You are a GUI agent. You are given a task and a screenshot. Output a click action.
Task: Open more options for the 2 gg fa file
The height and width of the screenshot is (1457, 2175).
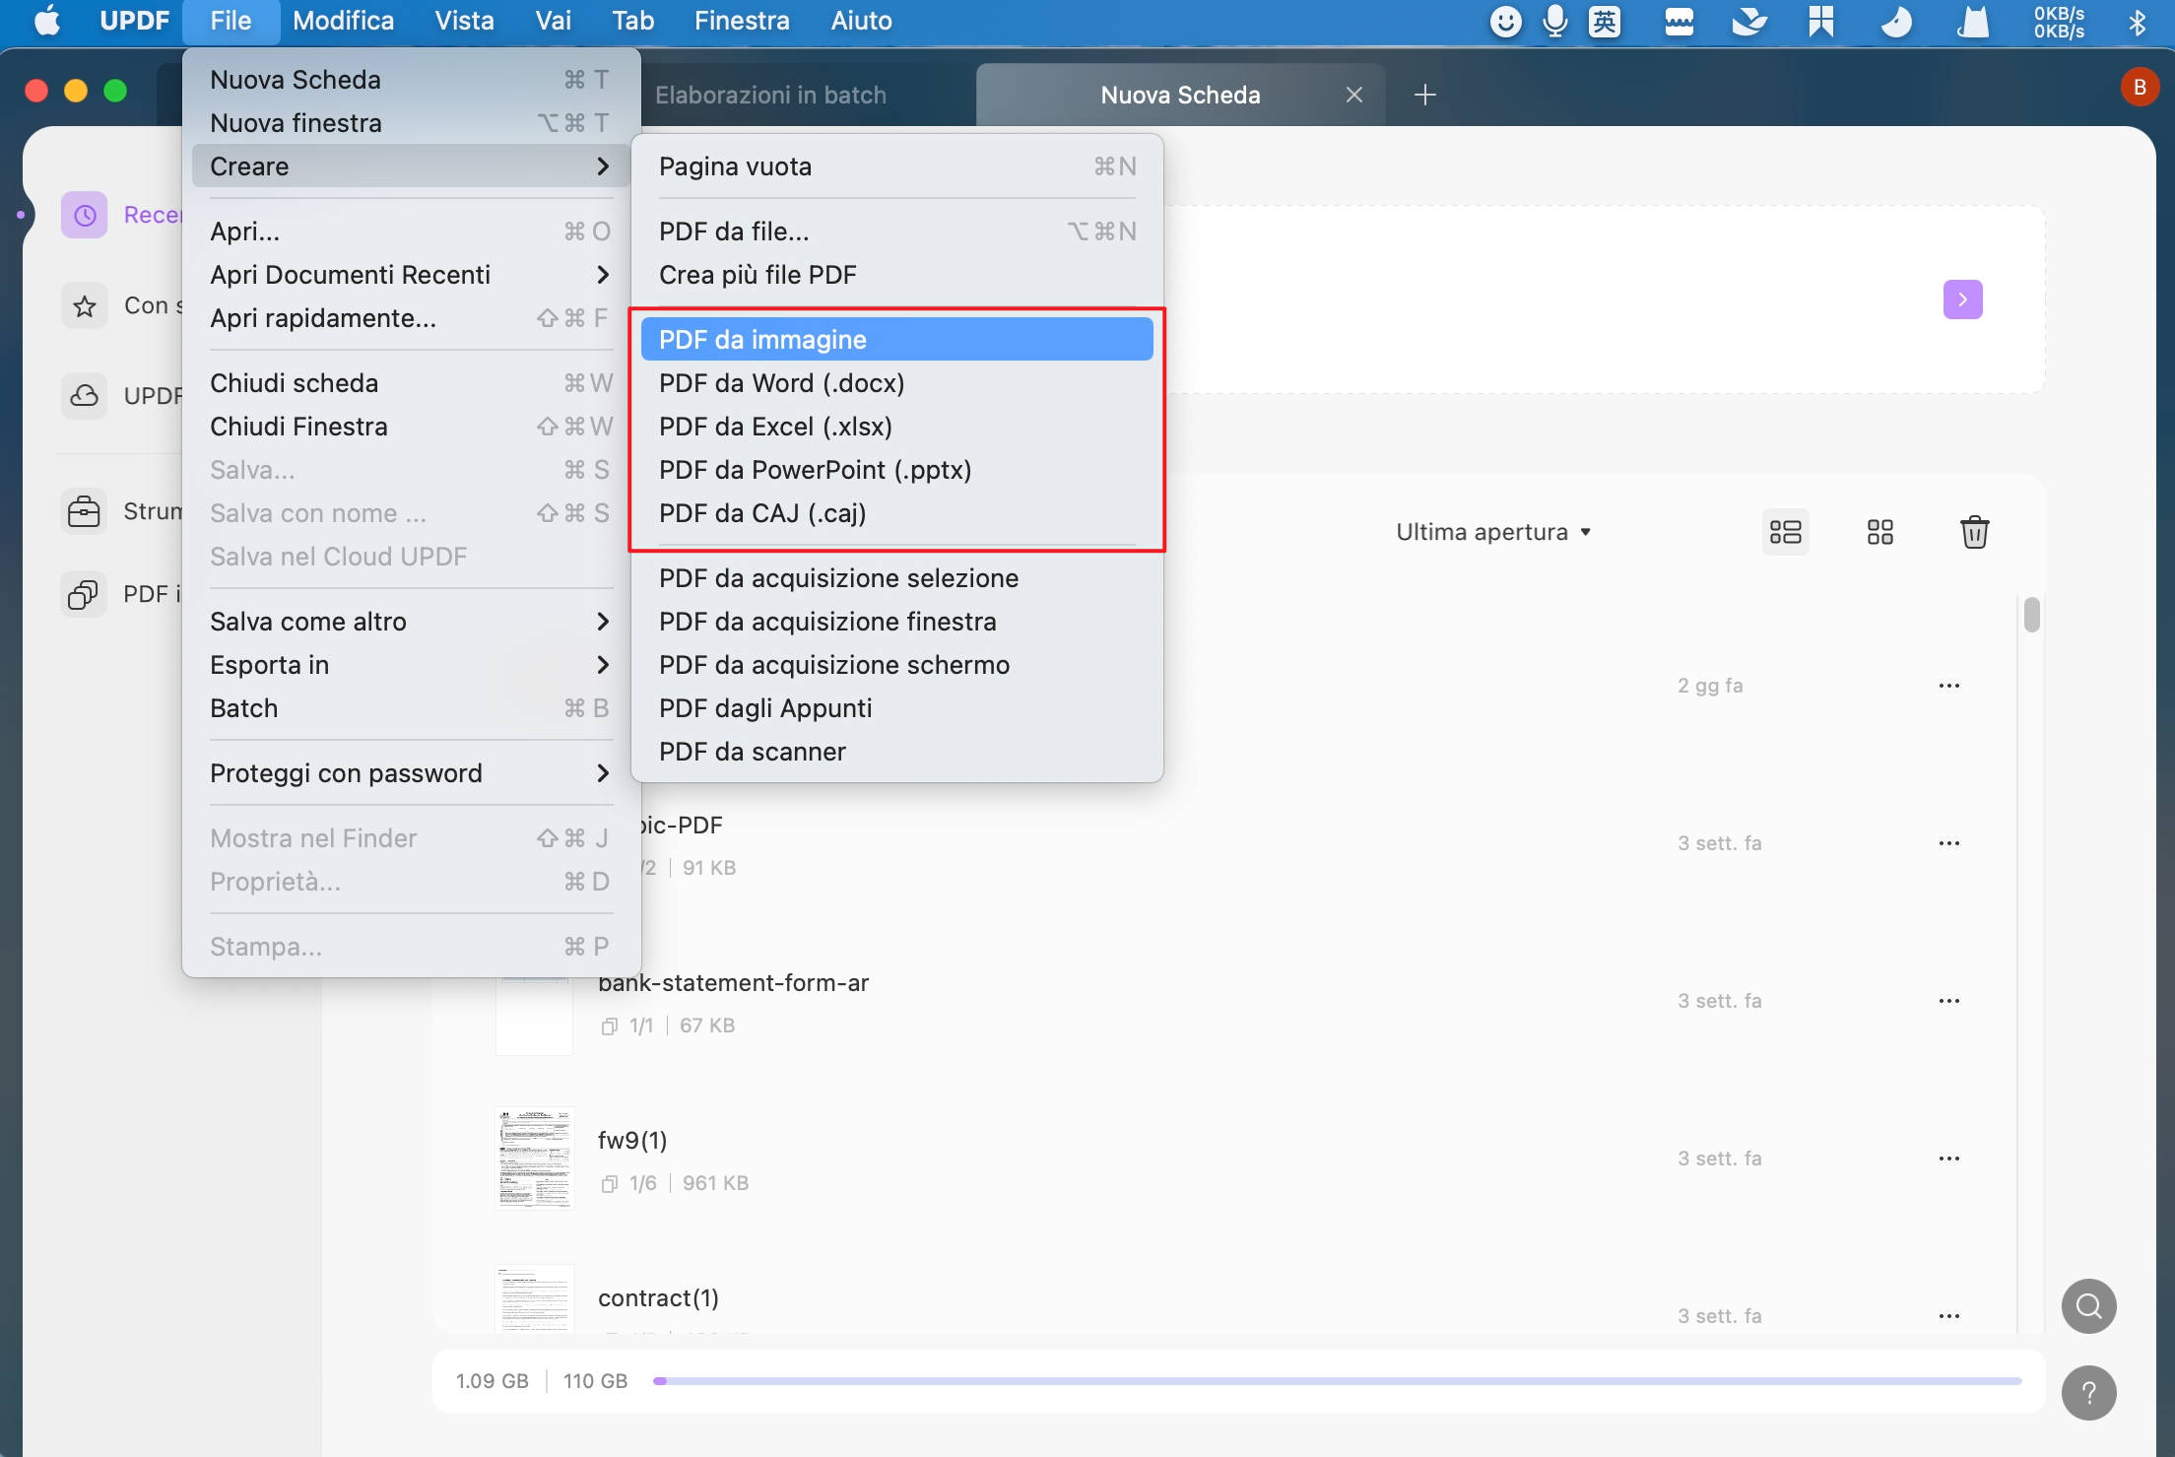pos(1948,686)
